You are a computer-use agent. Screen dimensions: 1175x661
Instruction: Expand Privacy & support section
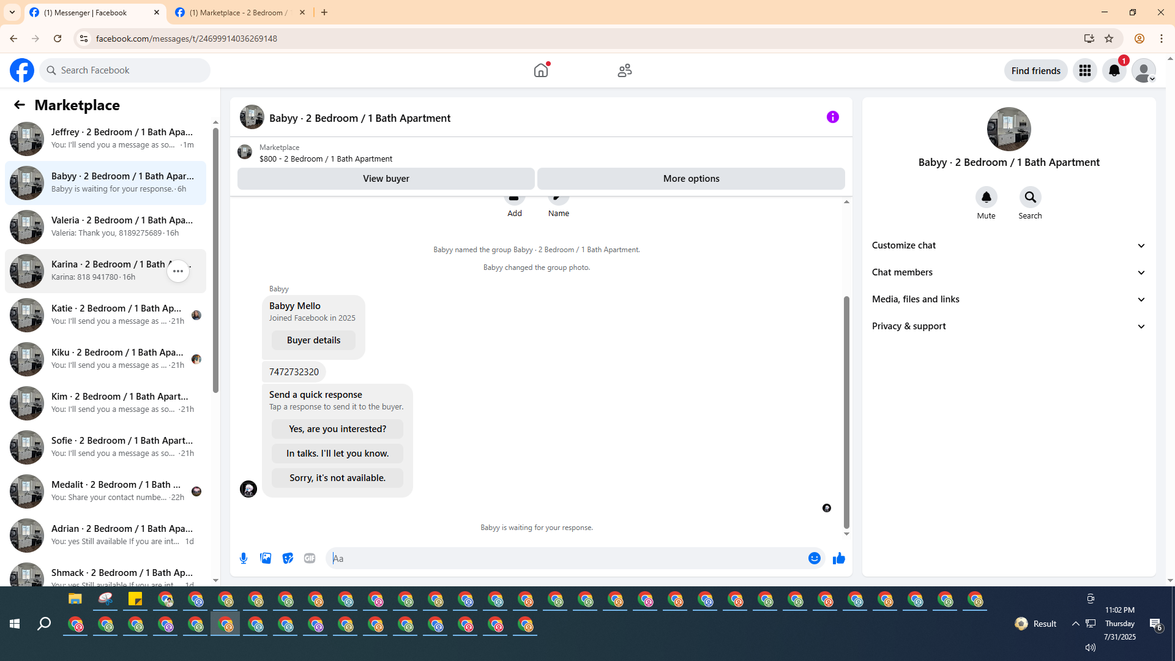[1009, 326]
